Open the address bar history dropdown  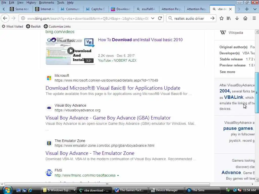pos(153,18)
